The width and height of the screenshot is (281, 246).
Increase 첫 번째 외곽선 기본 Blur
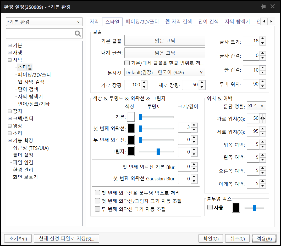pos(194,164)
